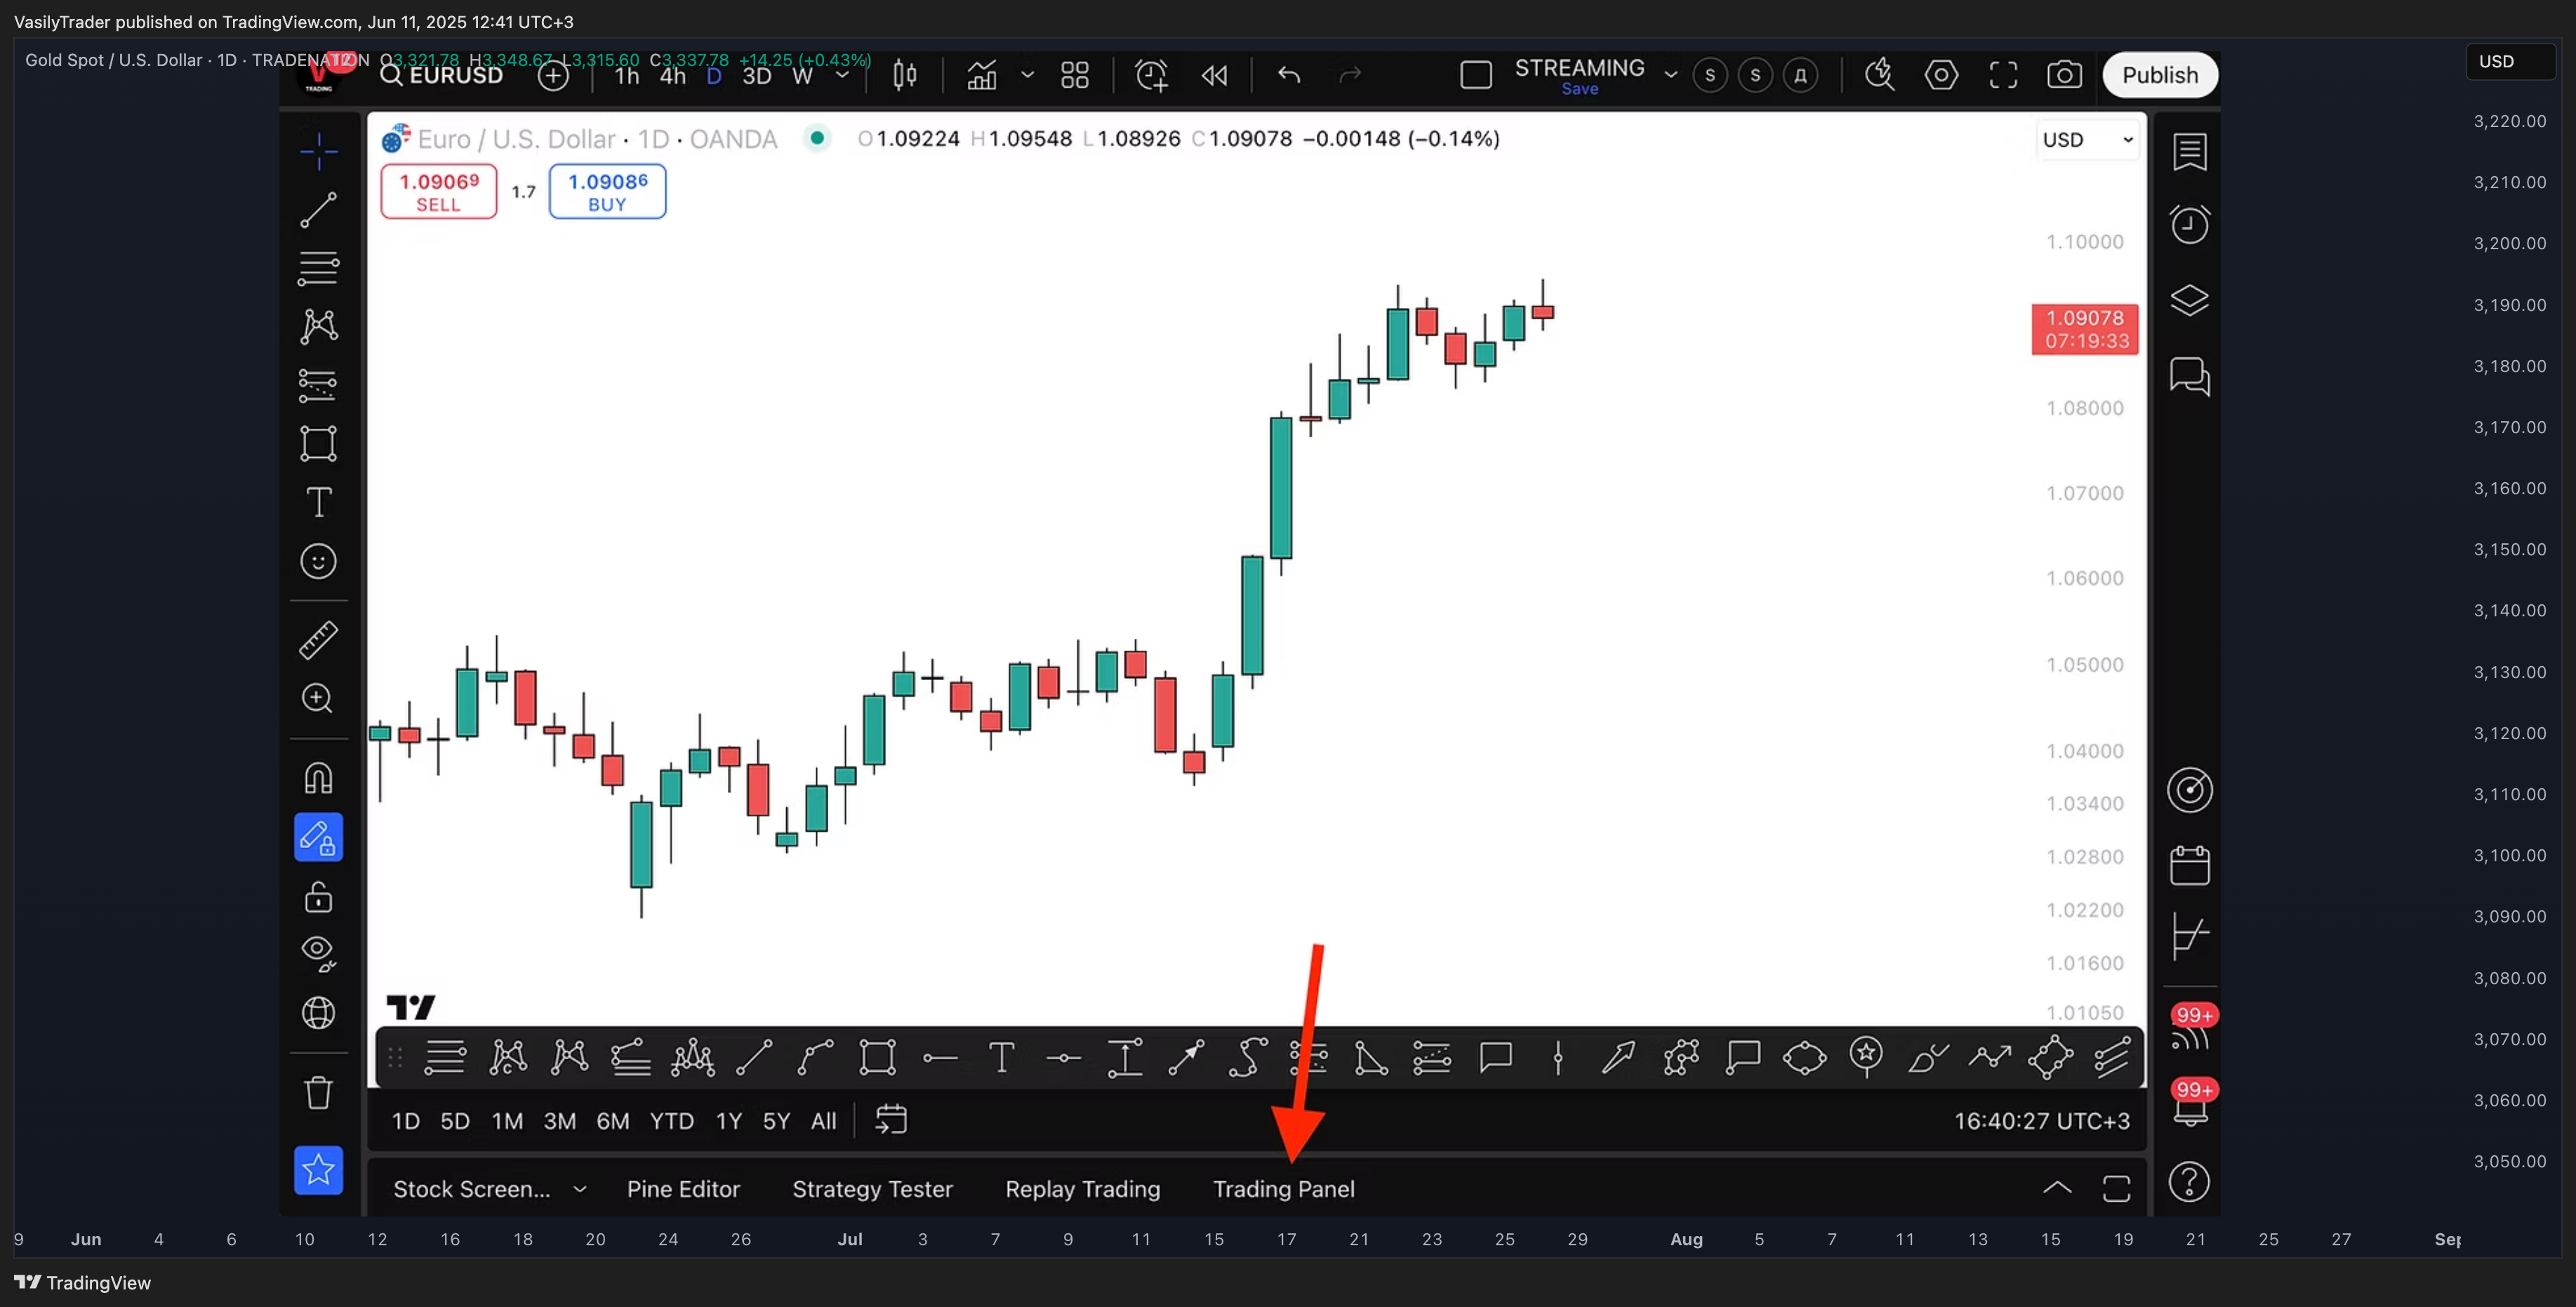Create an alert with the clock-plus icon
This screenshot has height=1307, width=2576.
(1151, 75)
